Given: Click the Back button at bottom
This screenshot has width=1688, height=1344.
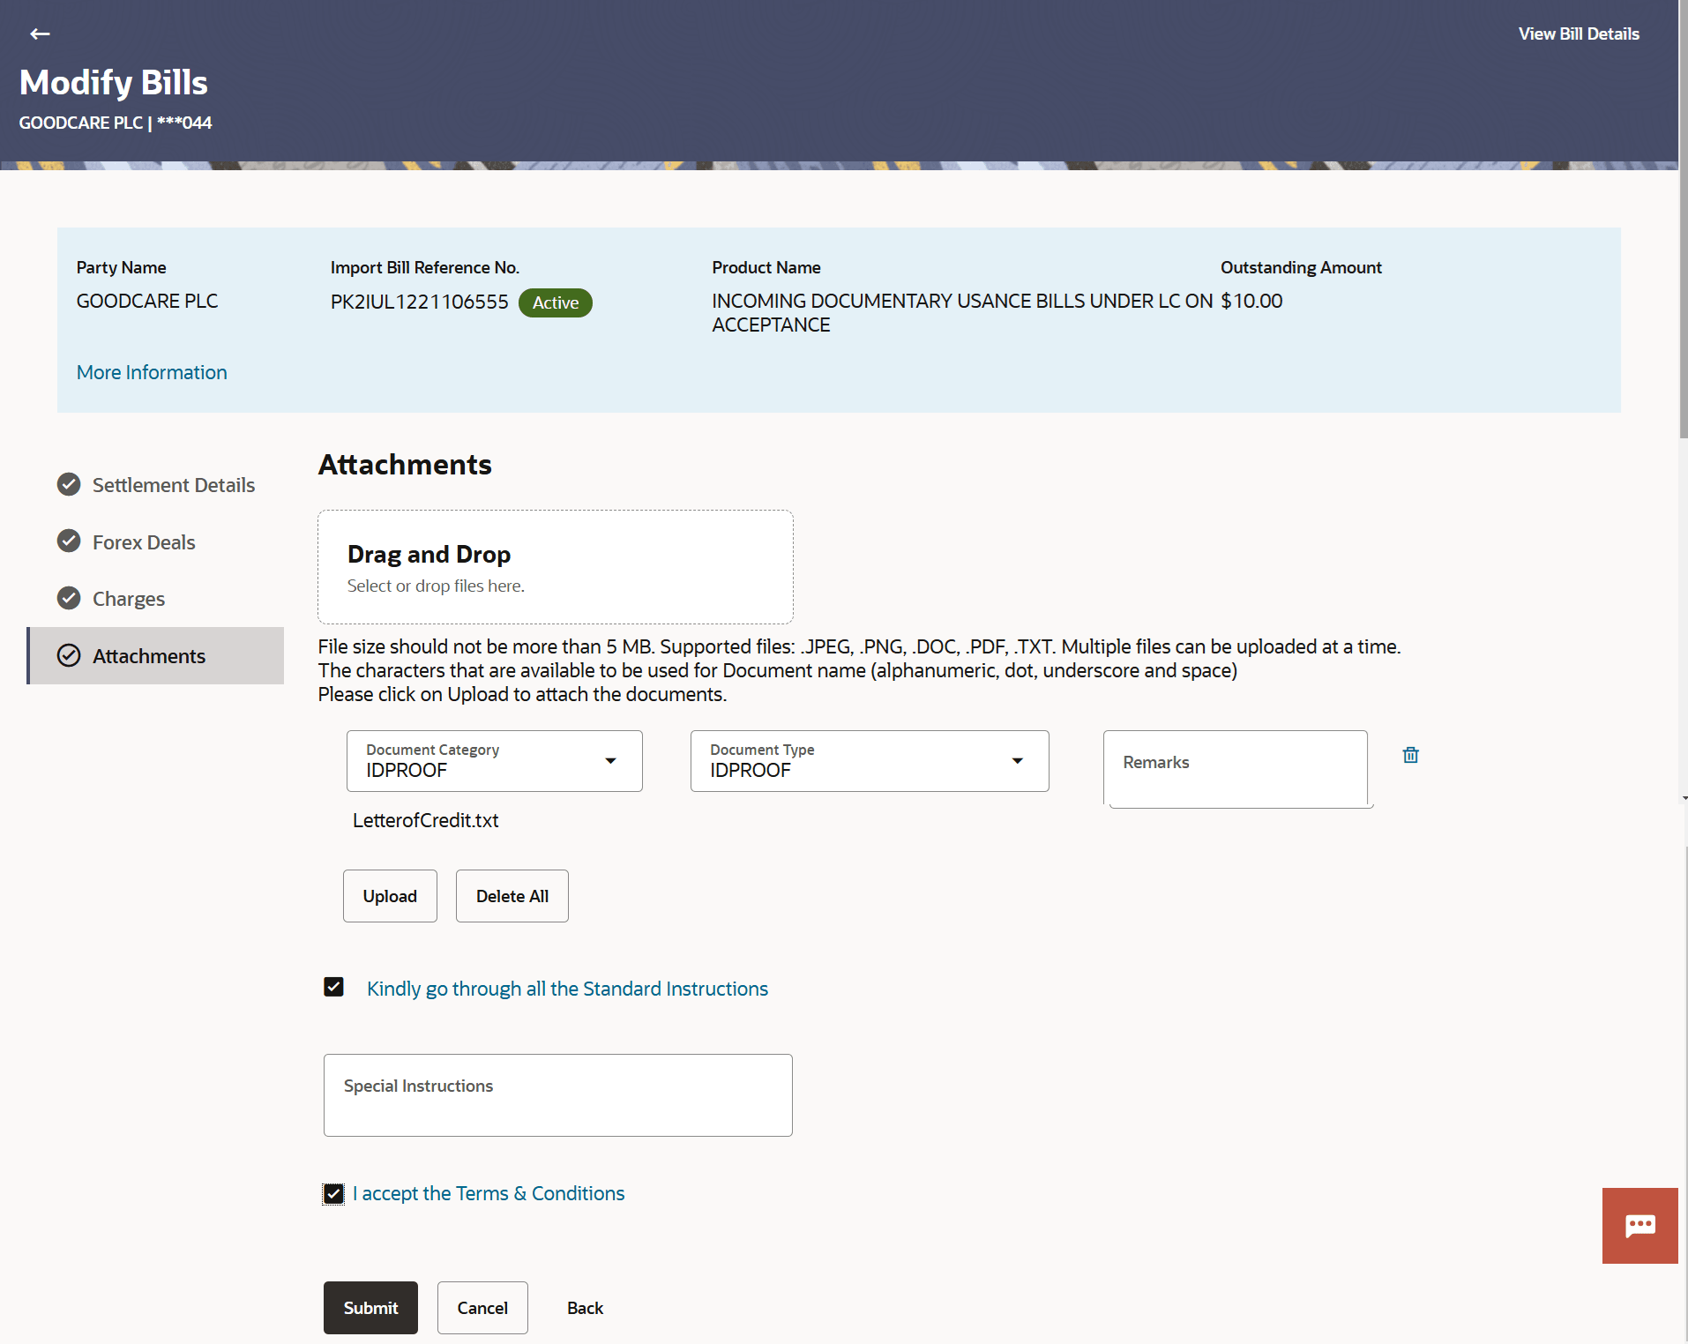Looking at the screenshot, I should (585, 1308).
